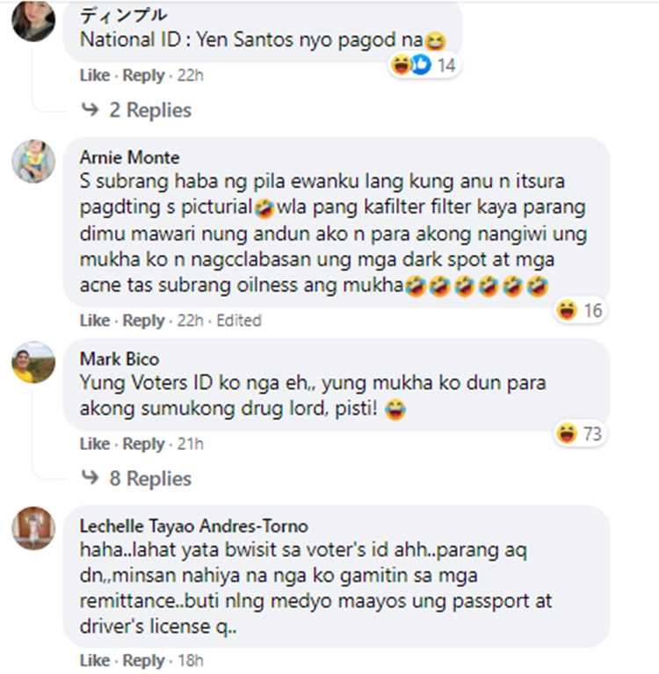Viewport: 659px width, 674px height.
Task: View 73 haha reactions on Mark Bico's comment
Action: click(x=580, y=433)
